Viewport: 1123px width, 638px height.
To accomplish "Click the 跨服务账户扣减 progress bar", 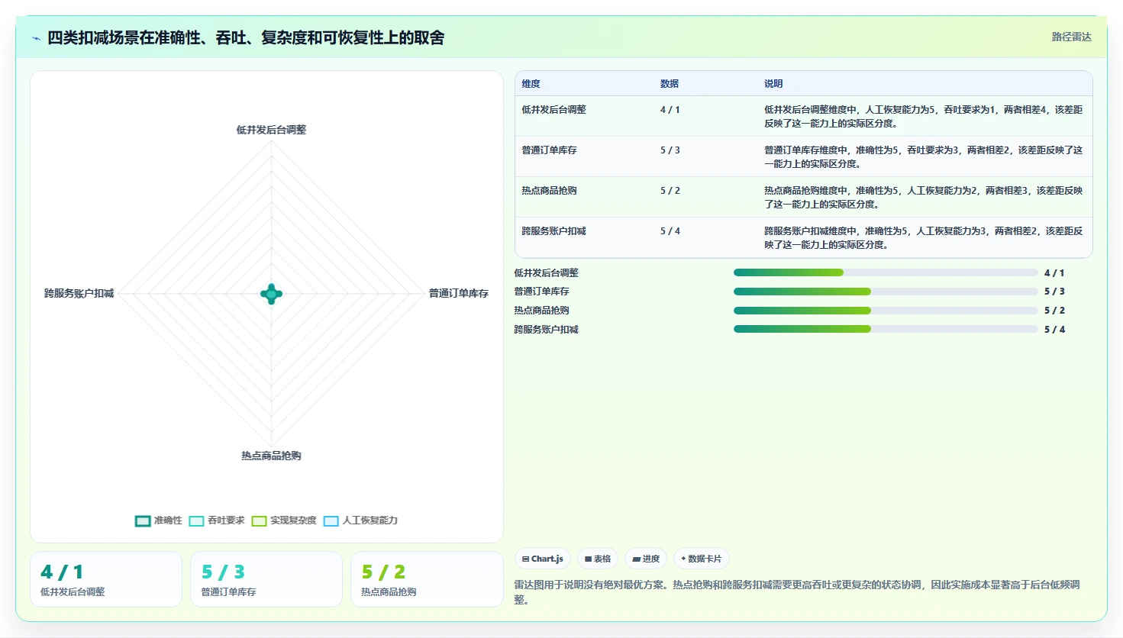I will 886,329.
